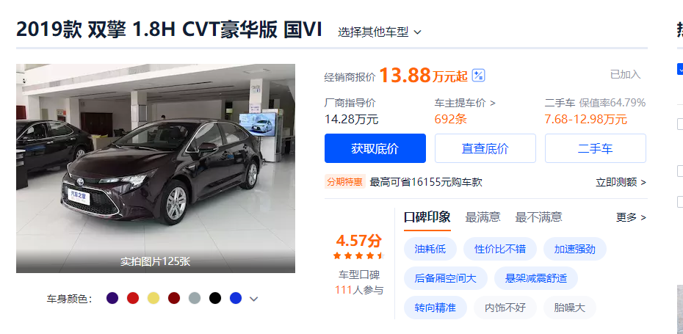683x334 pixels.
Task: Open the car photo showing 实拍图片125张
Action: [156, 169]
